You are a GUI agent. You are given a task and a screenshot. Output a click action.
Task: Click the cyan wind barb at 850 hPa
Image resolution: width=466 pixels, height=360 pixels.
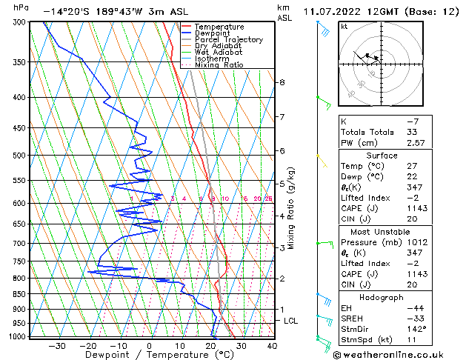tap(324, 298)
